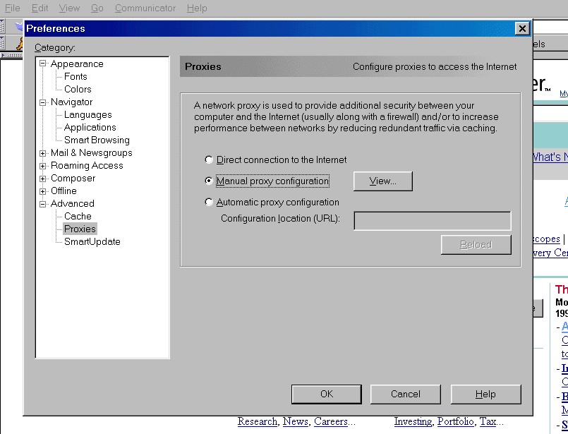Collapse the Advanced category
This screenshot has width=568, height=434.
(43, 204)
